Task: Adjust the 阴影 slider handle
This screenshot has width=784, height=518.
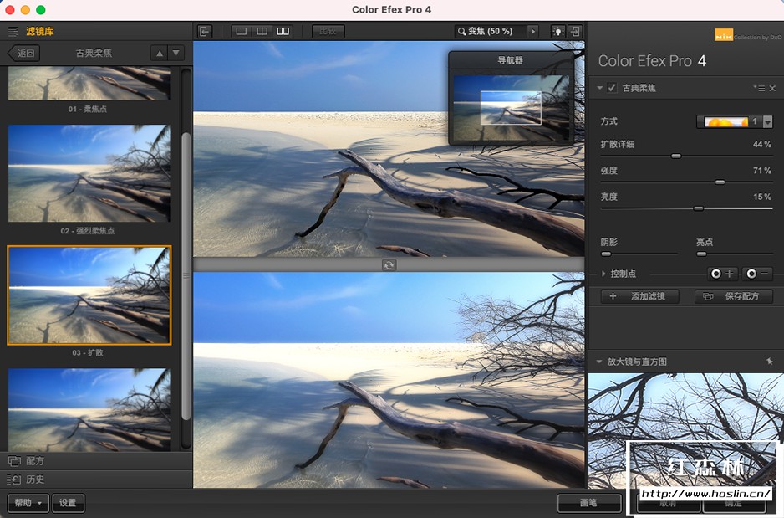Action: (606, 254)
